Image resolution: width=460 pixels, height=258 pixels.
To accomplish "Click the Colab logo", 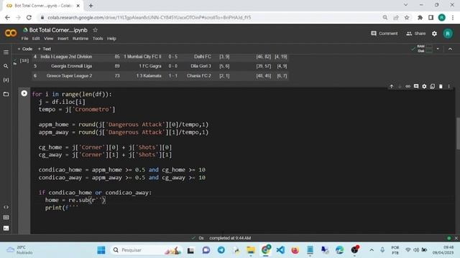I will [x=11, y=33].
